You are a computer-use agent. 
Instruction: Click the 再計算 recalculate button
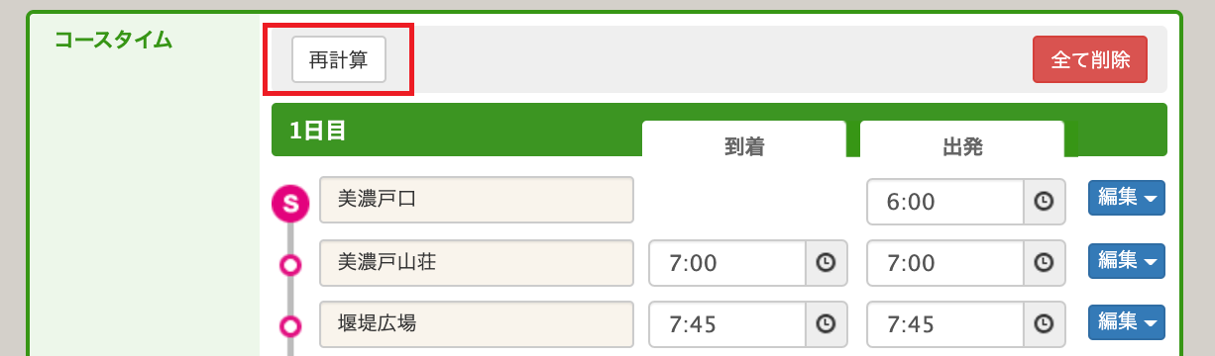pos(338,59)
